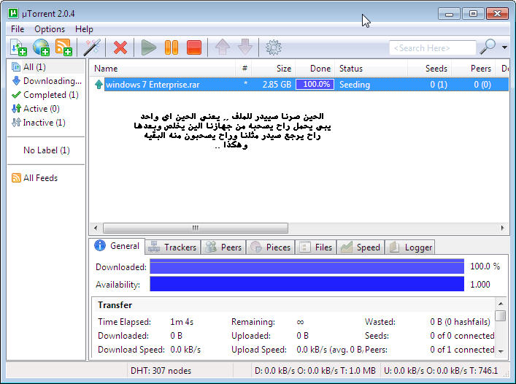Select Active (0) in the sidebar

tap(46, 109)
